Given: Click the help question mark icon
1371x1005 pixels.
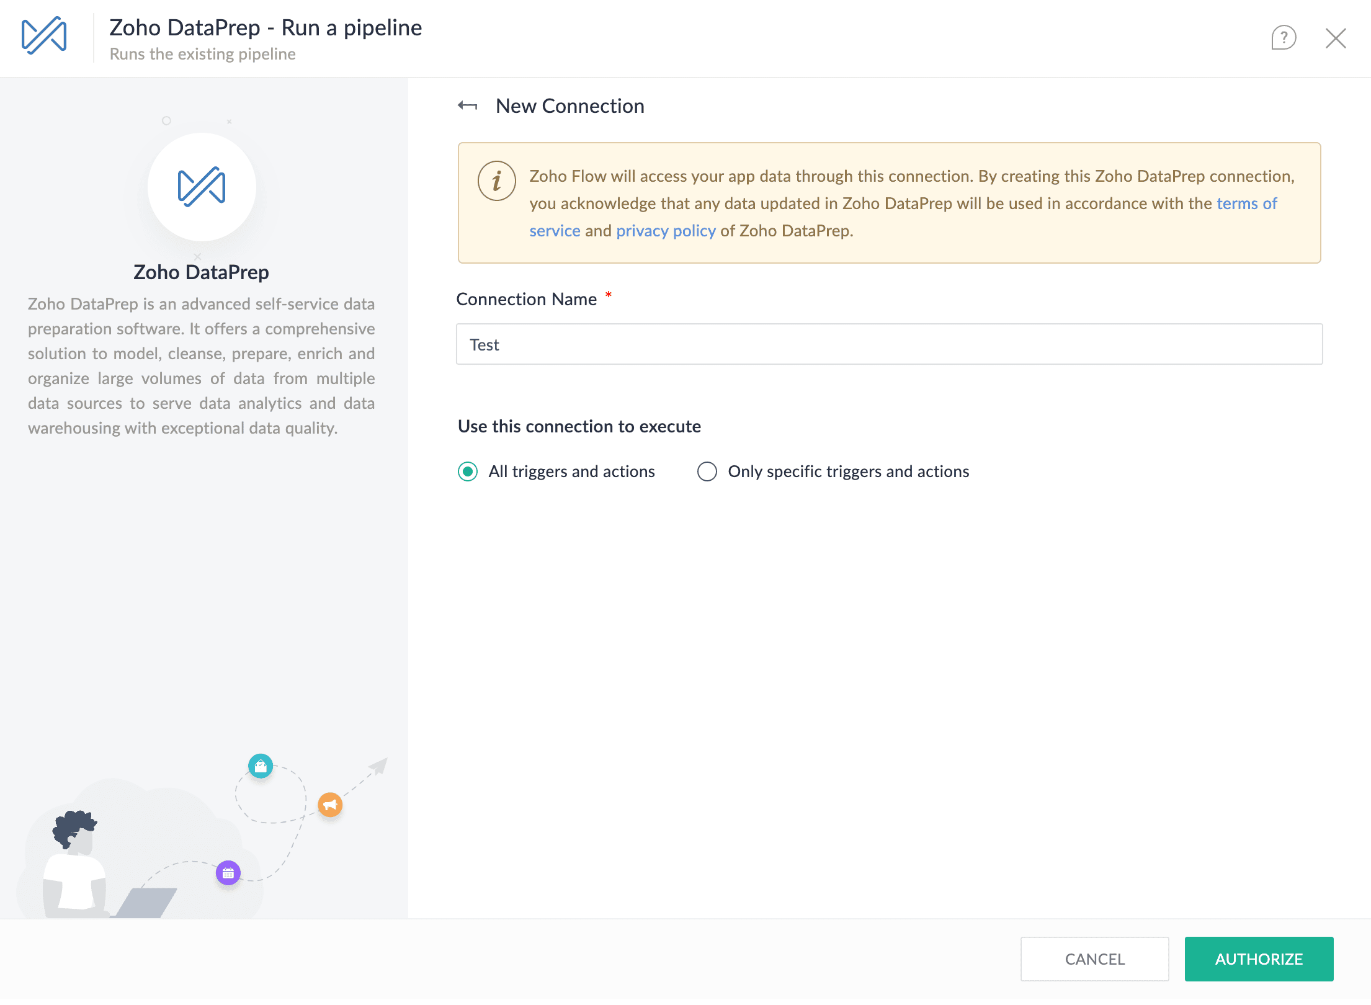Looking at the screenshot, I should point(1283,38).
